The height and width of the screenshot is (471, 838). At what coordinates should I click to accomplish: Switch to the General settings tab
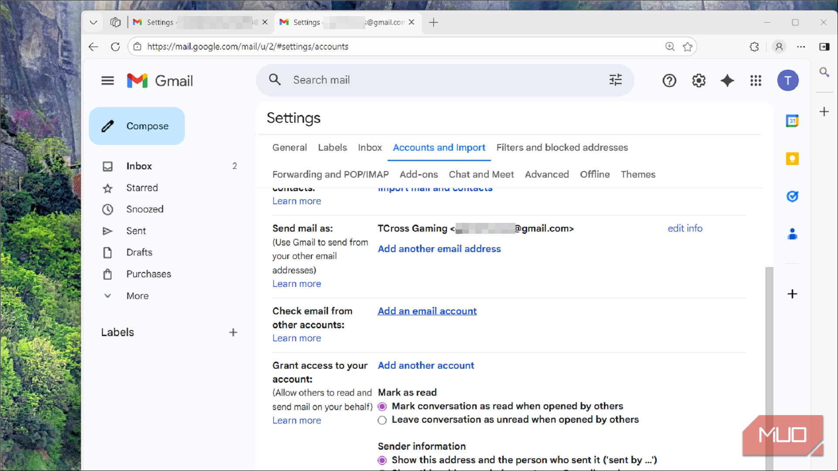point(290,148)
